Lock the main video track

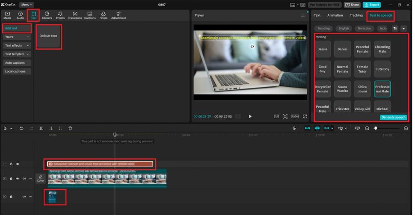(11, 179)
